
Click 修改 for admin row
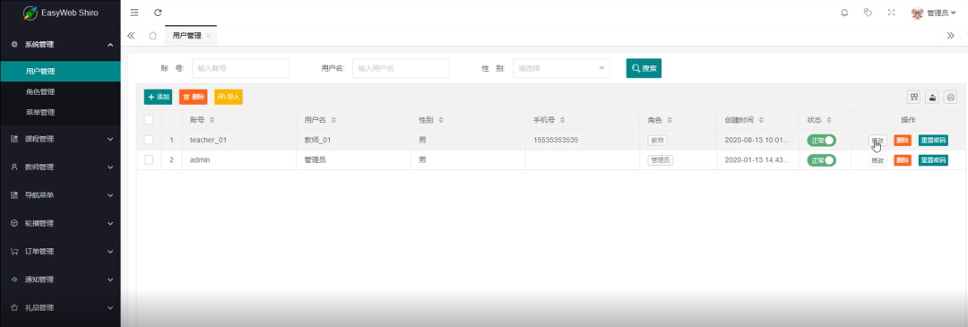[877, 160]
